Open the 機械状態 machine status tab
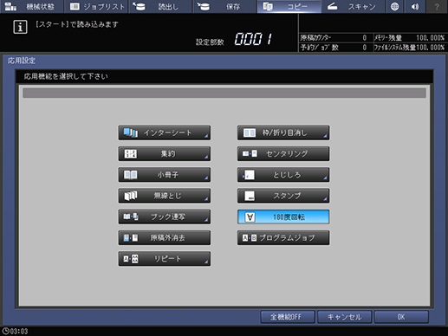 (x=31, y=6)
